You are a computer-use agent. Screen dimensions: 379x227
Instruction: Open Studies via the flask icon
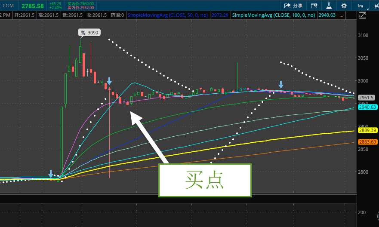pos(329,6)
